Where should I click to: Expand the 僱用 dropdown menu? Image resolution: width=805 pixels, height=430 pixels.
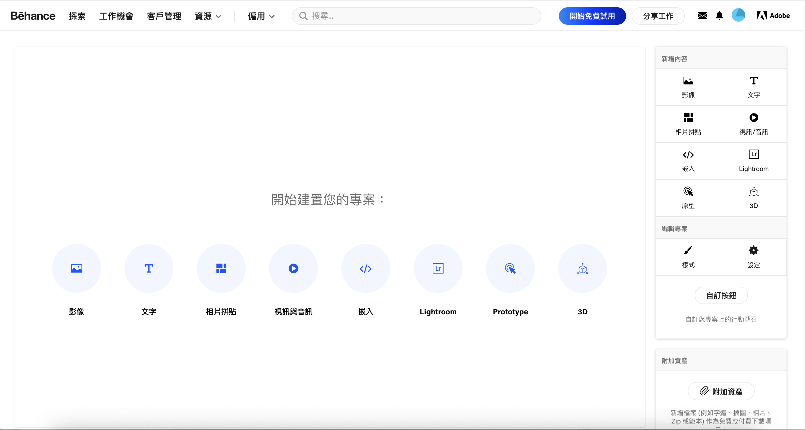click(x=261, y=16)
